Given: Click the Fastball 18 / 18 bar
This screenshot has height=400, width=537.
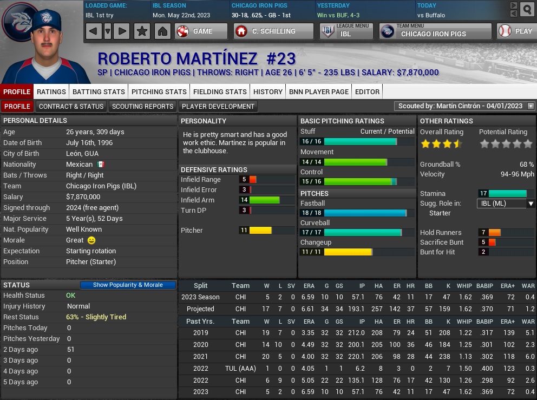Looking at the screenshot, I should [357, 213].
